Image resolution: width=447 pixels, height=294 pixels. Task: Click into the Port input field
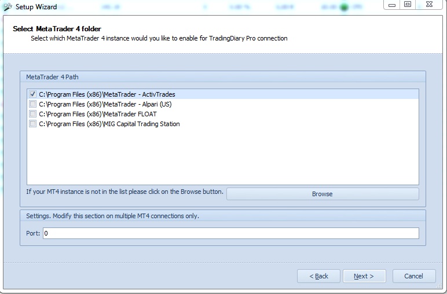point(231,233)
